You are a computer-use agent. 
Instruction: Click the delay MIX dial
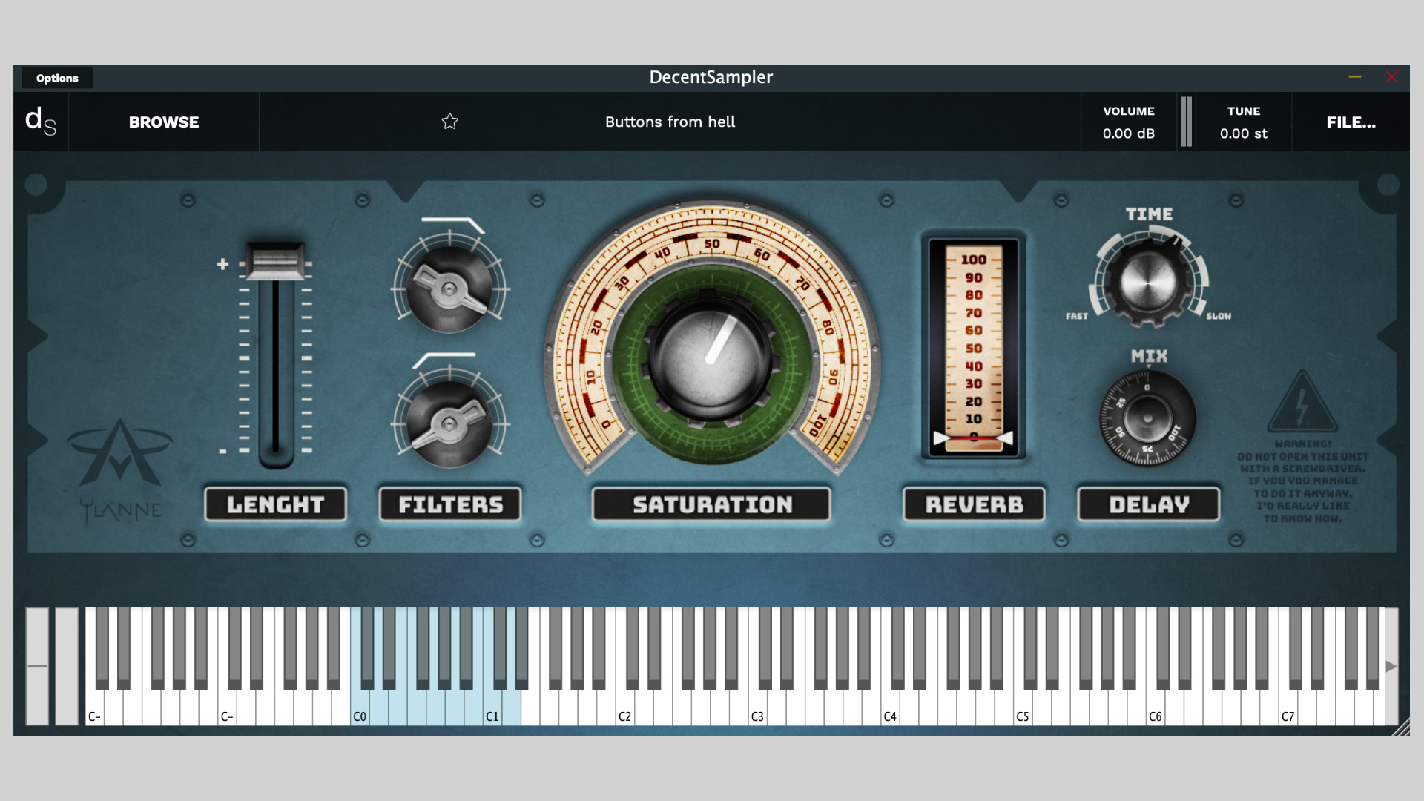[x=1147, y=418]
